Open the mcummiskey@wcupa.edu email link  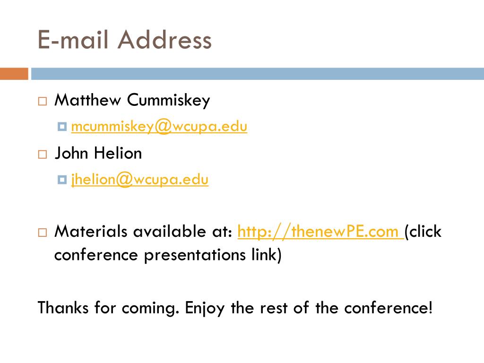click(159, 127)
